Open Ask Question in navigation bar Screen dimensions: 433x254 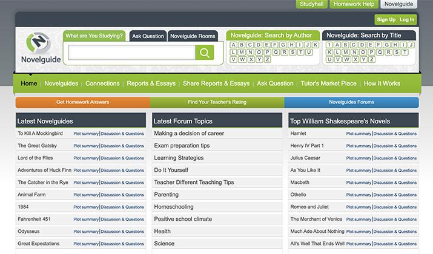pos(275,83)
